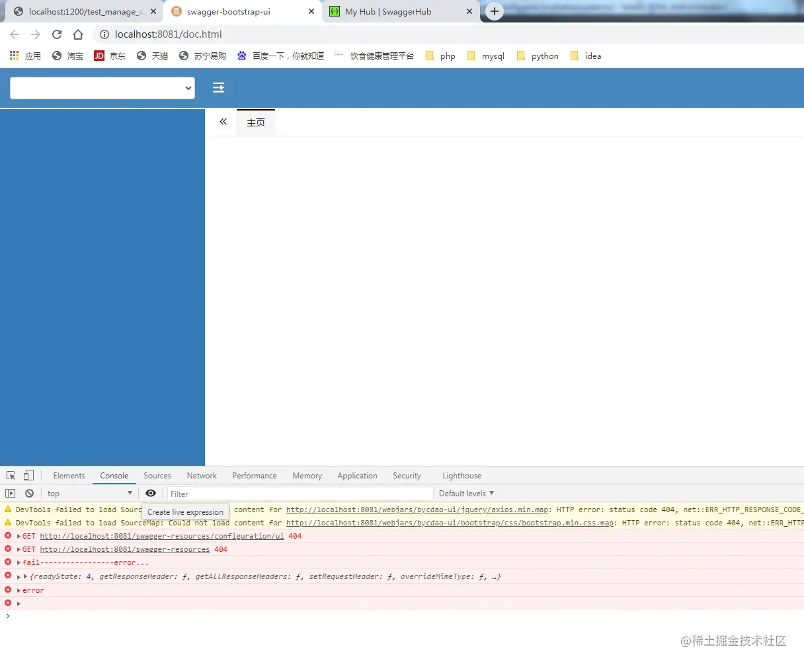This screenshot has height=665, width=804.
Task: Open the mysql bookmarks folder
Action: [485, 56]
